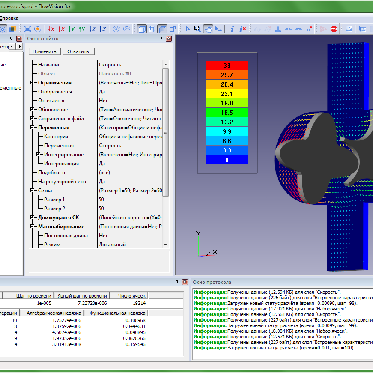Expand the 'Ограничения' property group
The width and height of the screenshot is (373, 373).
[x=32, y=83]
